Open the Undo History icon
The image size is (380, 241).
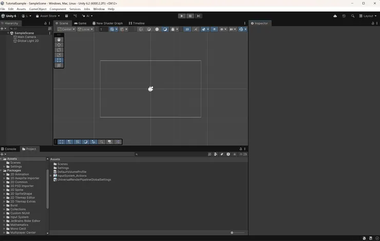[x=344, y=16]
